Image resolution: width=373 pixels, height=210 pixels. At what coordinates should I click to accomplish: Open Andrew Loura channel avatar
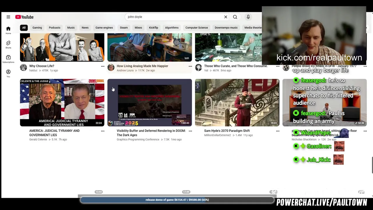point(111,68)
